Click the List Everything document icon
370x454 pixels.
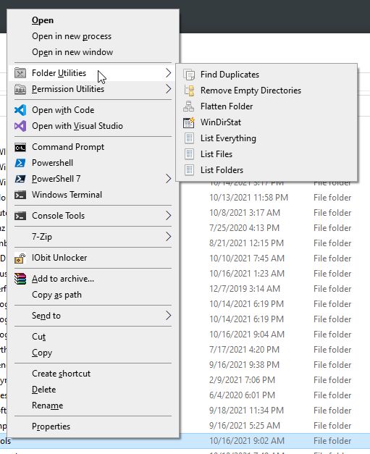click(189, 138)
